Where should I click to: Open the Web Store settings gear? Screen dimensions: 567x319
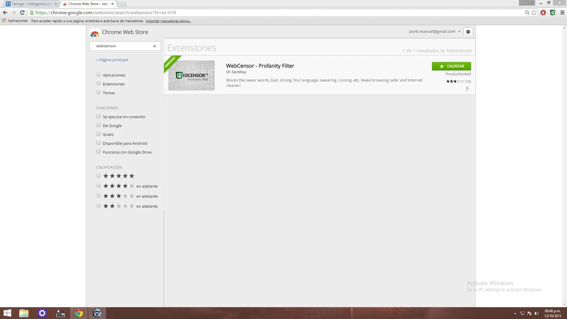click(468, 32)
